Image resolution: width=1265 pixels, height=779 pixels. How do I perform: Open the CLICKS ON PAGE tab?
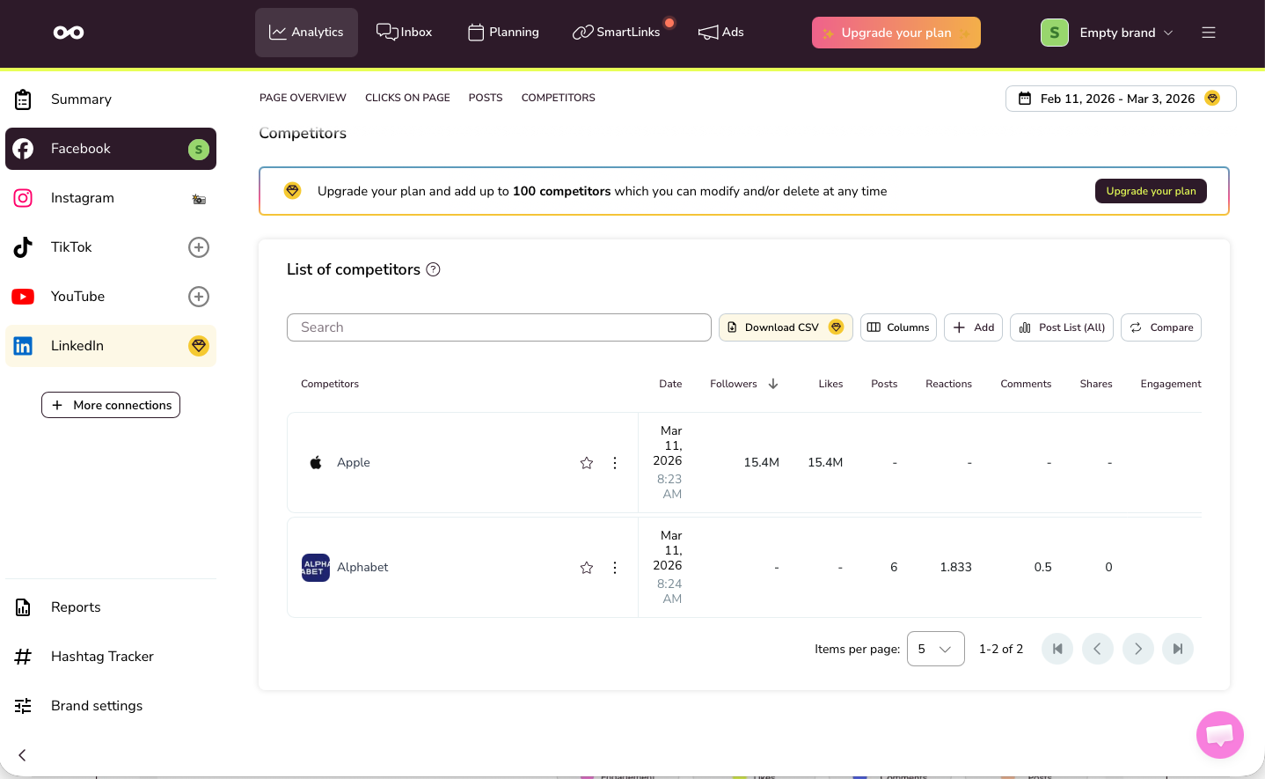(x=407, y=97)
